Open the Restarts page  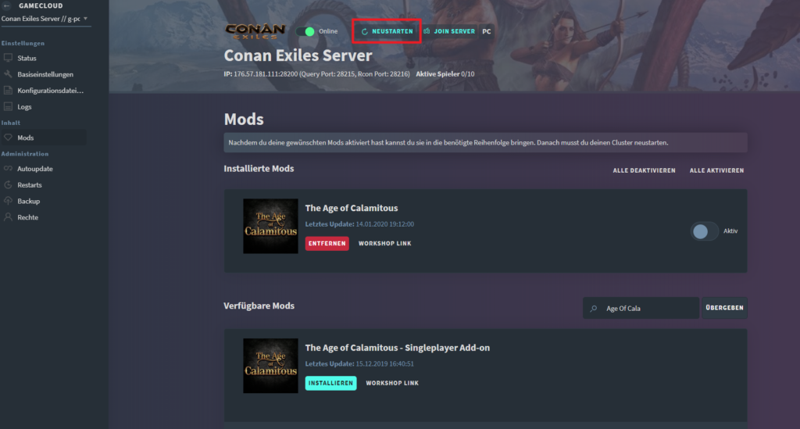tap(29, 185)
